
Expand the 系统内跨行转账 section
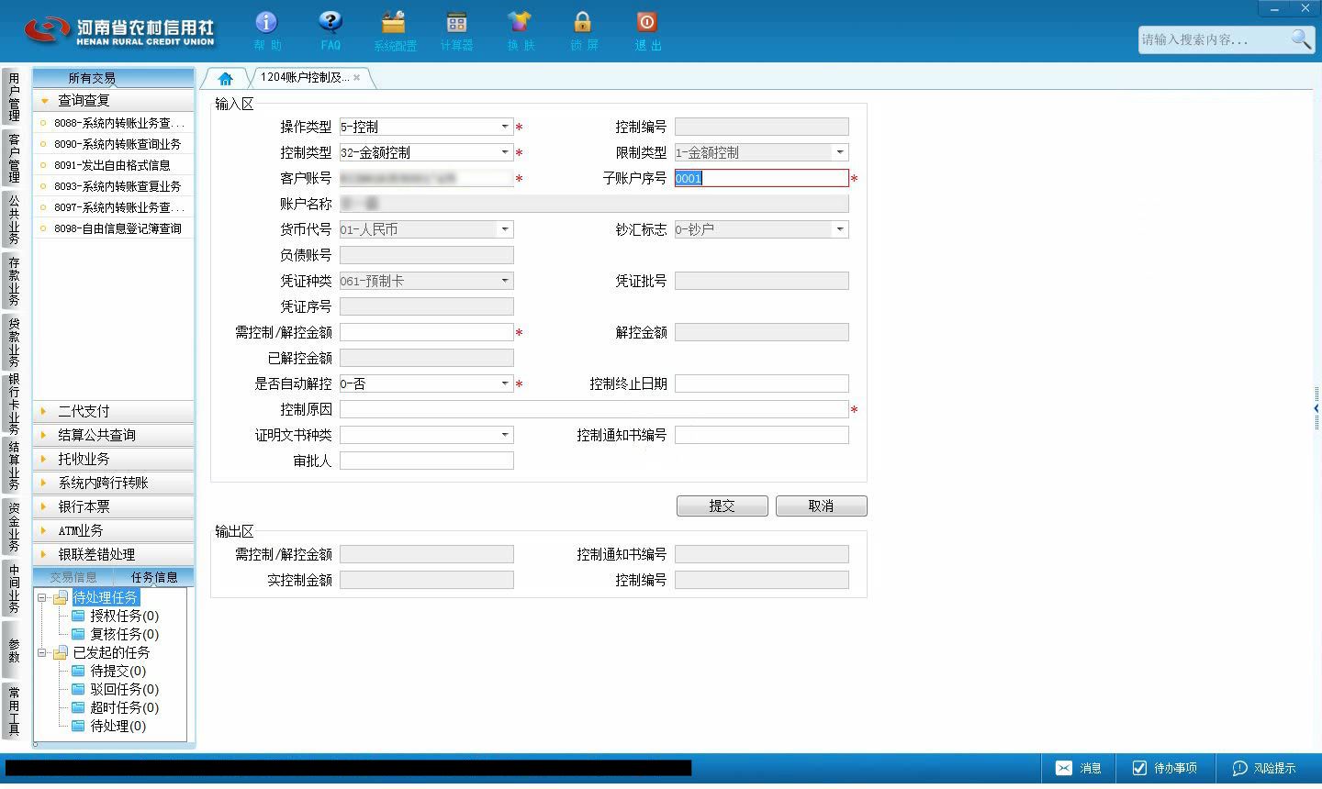[114, 483]
